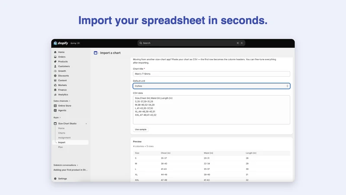Click the Spring '26 edition badge

tap(75, 43)
